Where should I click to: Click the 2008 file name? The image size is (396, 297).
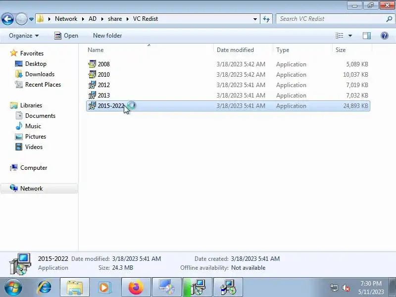[x=104, y=64]
